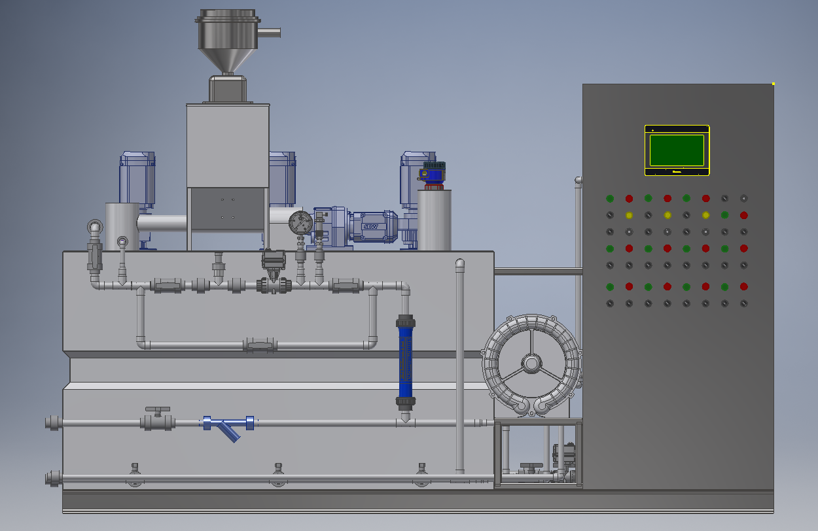The image size is (818, 531).
Task: Click the round pressure gauge dial
Action: 300,222
